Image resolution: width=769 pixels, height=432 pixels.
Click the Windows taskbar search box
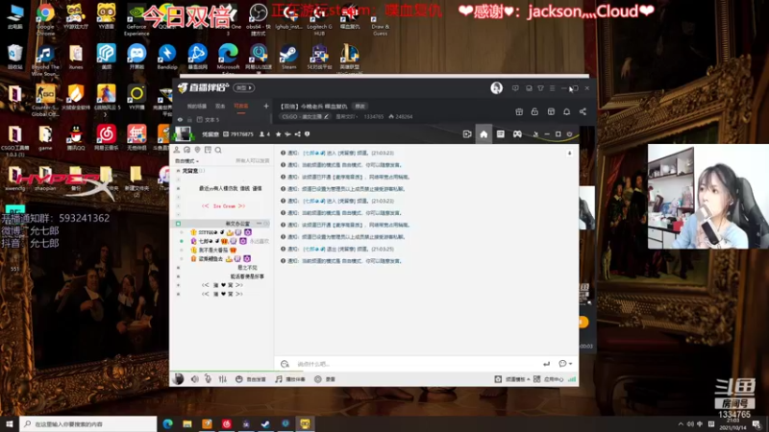(88, 423)
